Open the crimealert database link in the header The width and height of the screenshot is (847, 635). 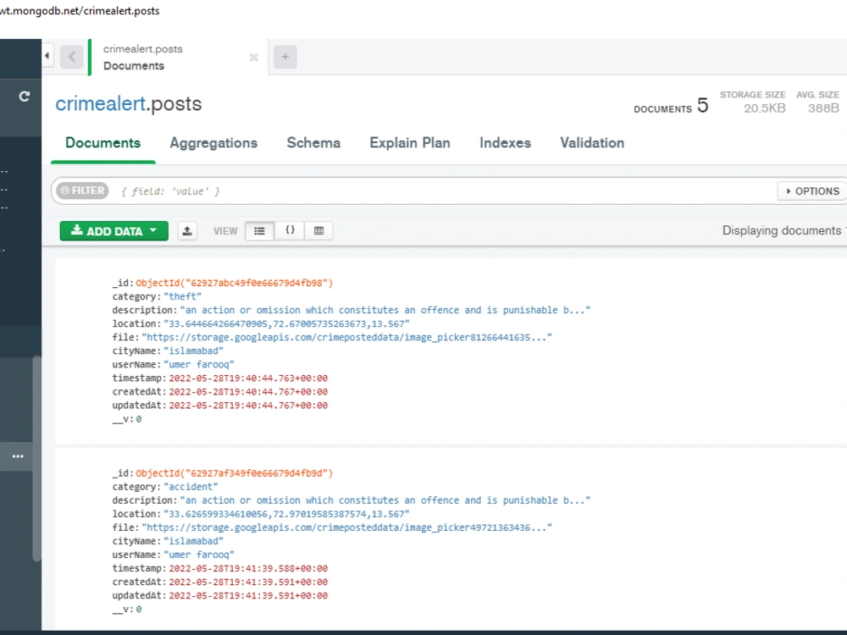click(x=101, y=103)
